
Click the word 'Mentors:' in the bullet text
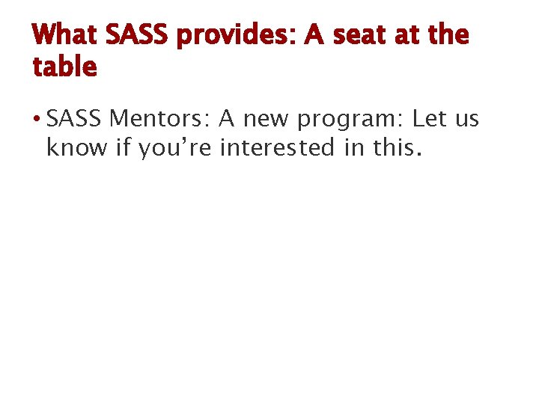click(160, 118)
